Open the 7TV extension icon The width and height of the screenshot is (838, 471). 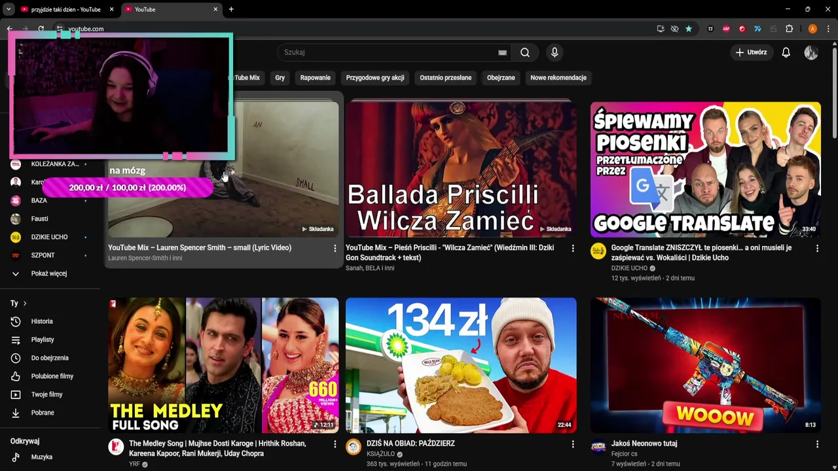(757, 29)
